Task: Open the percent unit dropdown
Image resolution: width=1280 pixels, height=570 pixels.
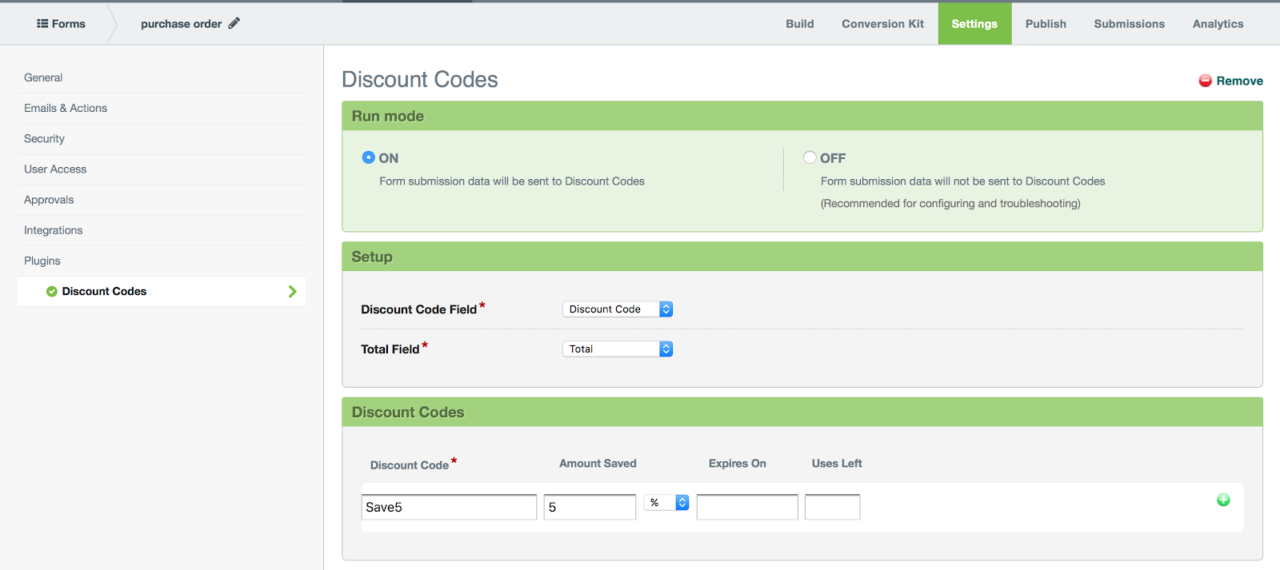Action: 666,503
